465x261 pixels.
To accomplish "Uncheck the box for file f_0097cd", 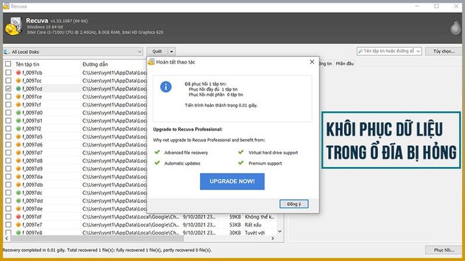I will click(8, 88).
